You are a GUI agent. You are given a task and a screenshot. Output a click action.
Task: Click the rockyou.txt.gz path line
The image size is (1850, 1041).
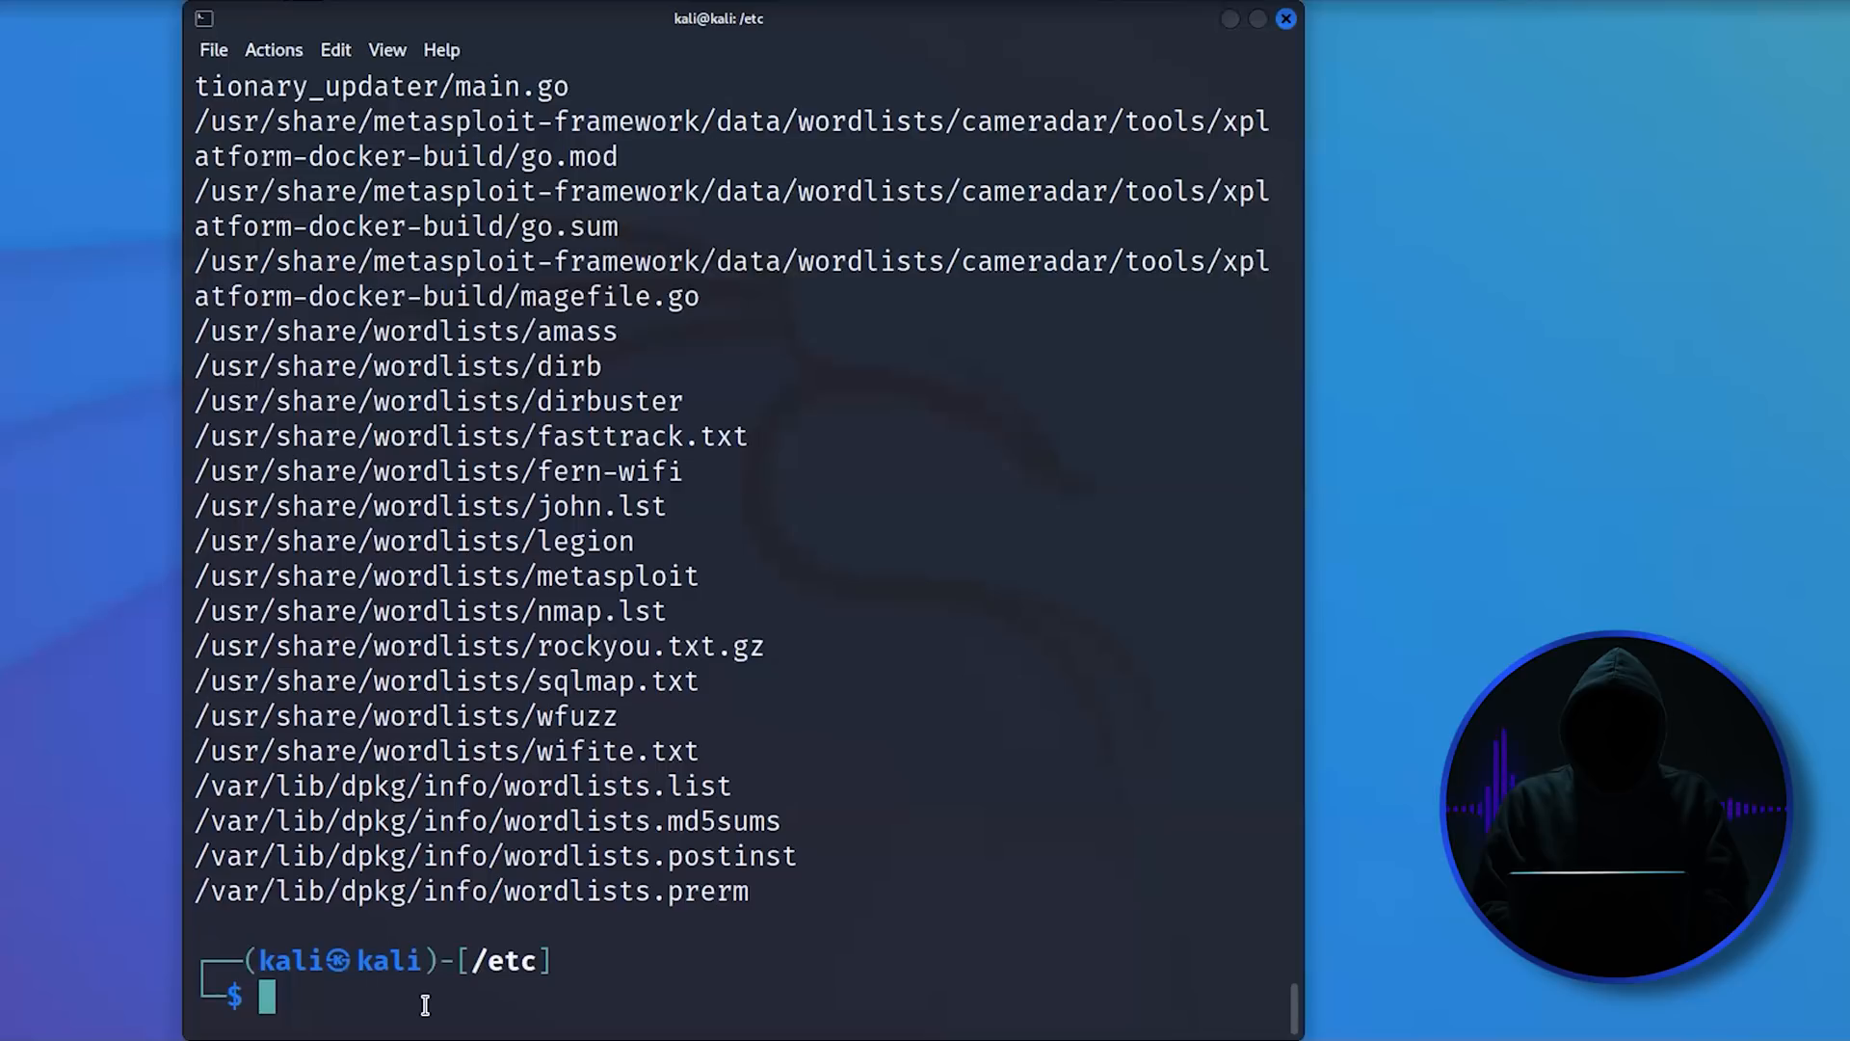(479, 647)
